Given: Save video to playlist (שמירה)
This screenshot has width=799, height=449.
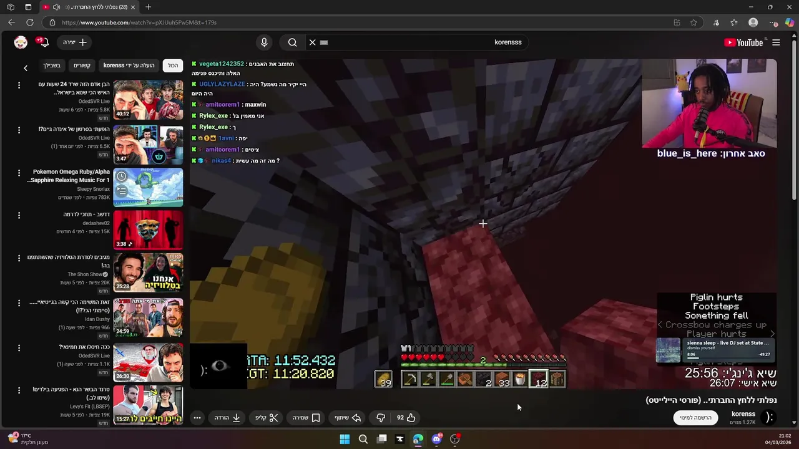Looking at the screenshot, I should click(306, 418).
